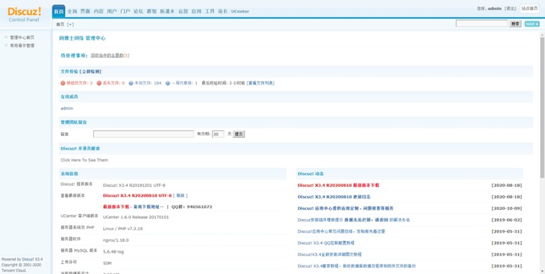The width and height of the screenshot is (545, 274).
Task: Open the 应用中心常见问题总结 news link
Action: (342, 231)
